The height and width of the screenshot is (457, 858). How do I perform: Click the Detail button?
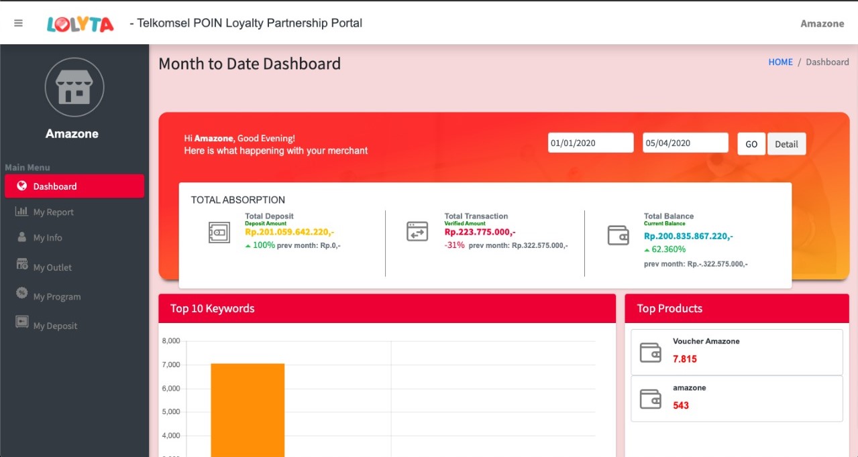(786, 144)
